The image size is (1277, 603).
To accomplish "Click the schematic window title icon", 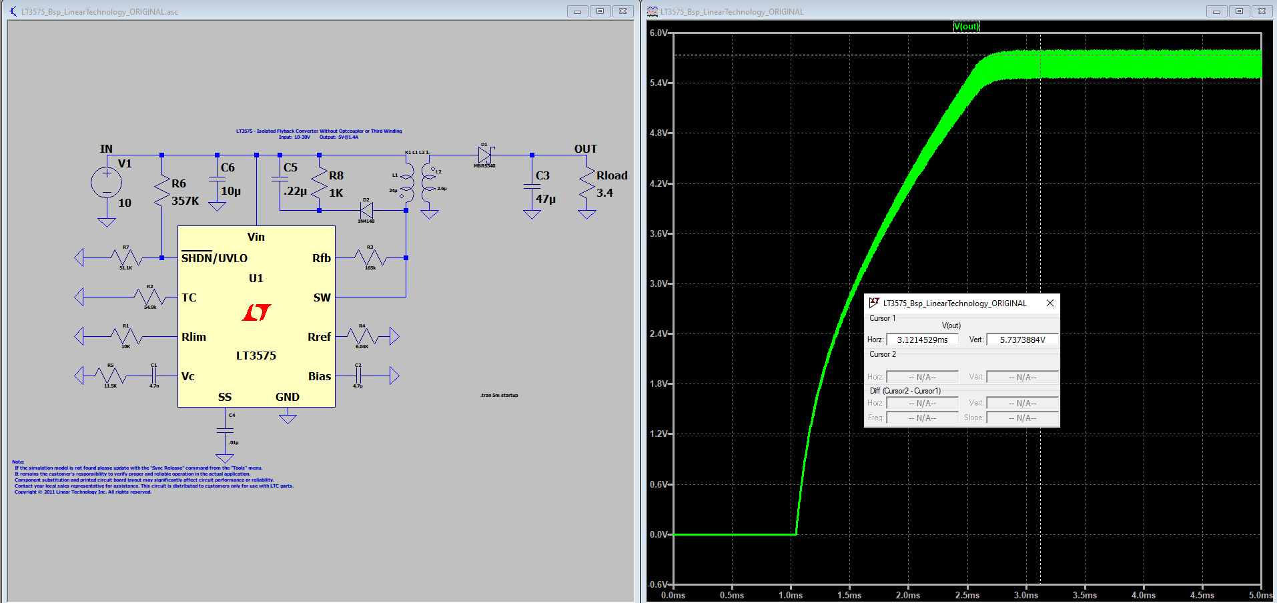I will click(x=13, y=11).
